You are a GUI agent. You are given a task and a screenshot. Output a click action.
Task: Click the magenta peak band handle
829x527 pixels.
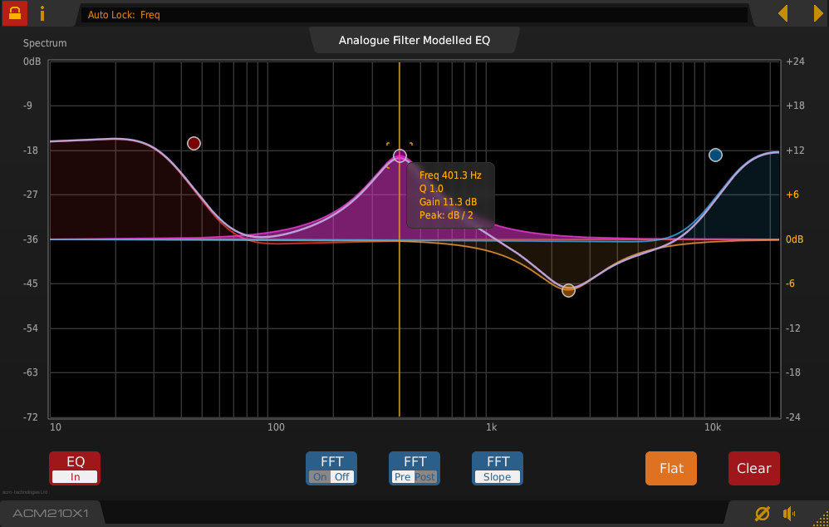point(400,155)
